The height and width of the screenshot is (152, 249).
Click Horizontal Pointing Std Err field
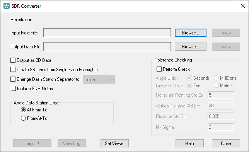pos(221,95)
